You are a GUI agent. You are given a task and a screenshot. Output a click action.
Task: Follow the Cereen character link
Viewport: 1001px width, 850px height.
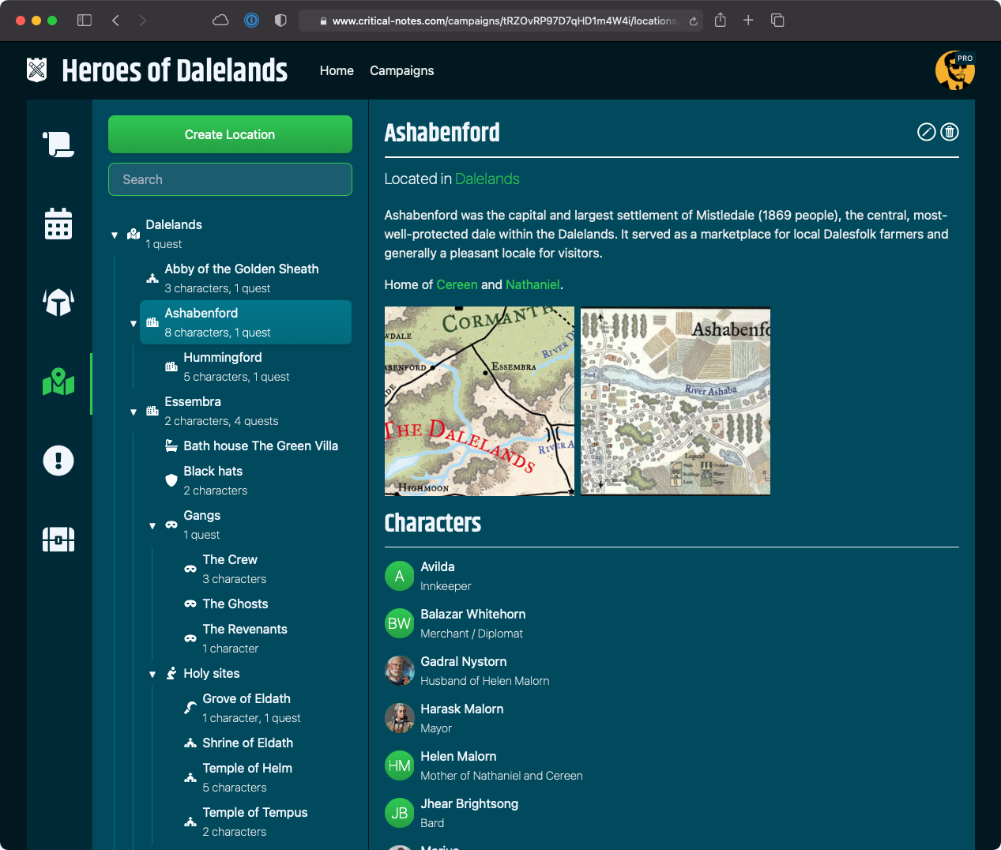[x=457, y=284]
